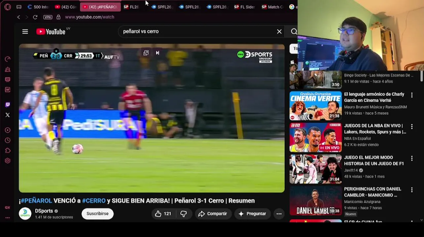This screenshot has width=424, height=237.
Task: Clear the search text with the X
Action: pos(279,32)
